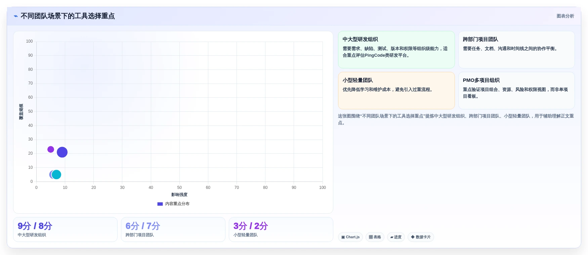Open the PMO多项目组织 card

tap(516, 91)
